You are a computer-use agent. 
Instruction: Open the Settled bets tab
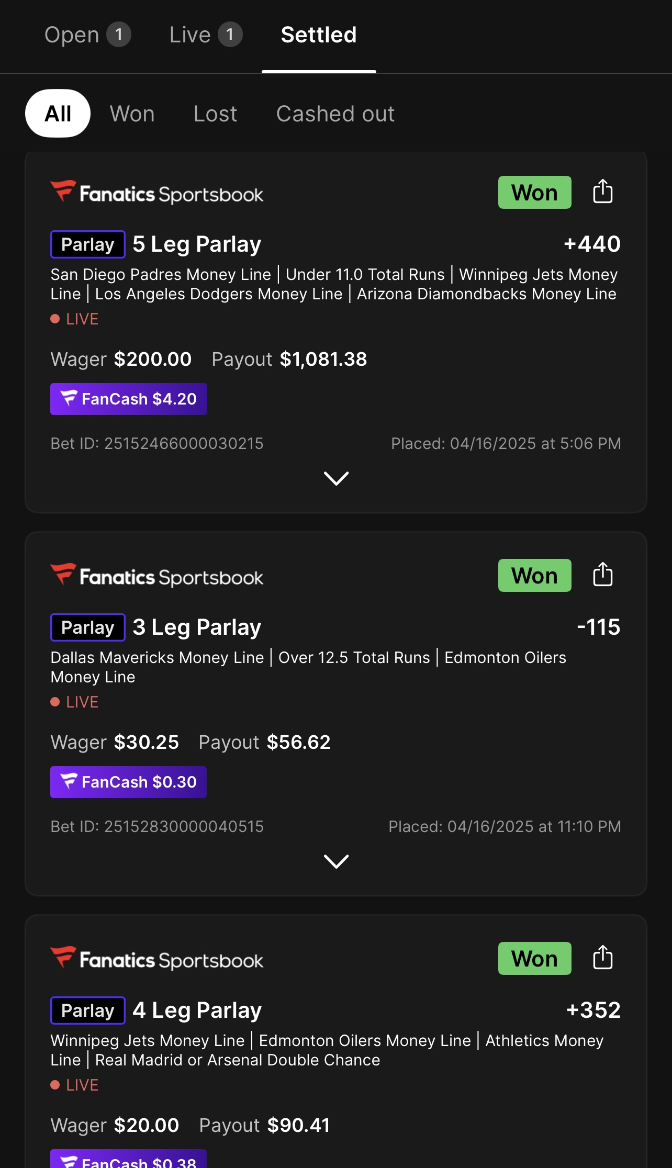click(x=319, y=35)
